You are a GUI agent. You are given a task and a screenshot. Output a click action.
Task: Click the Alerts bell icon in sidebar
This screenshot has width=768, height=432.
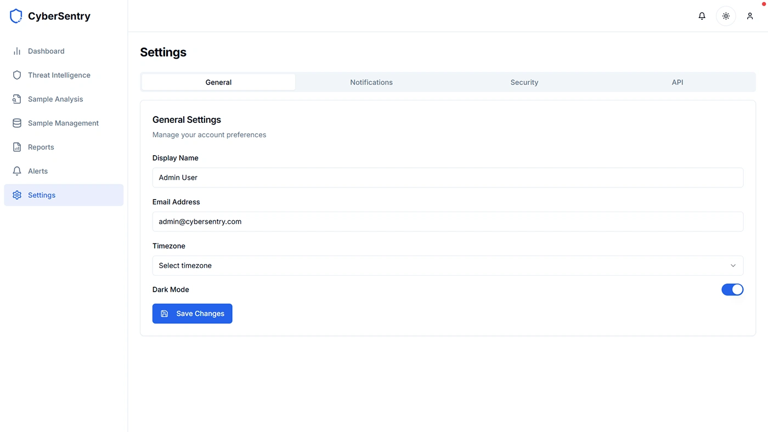[x=17, y=171]
